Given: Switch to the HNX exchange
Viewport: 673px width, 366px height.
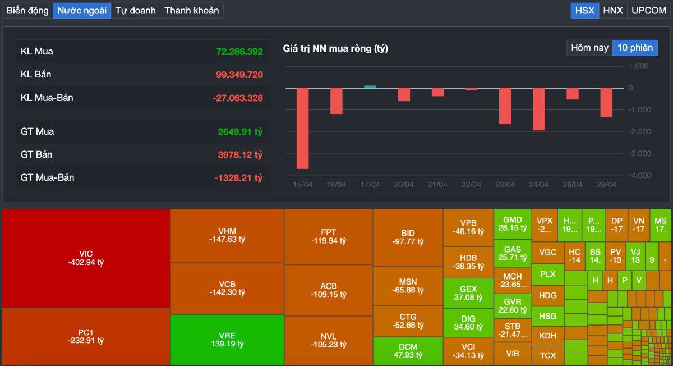Looking at the screenshot, I should click(x=612, y=11).
